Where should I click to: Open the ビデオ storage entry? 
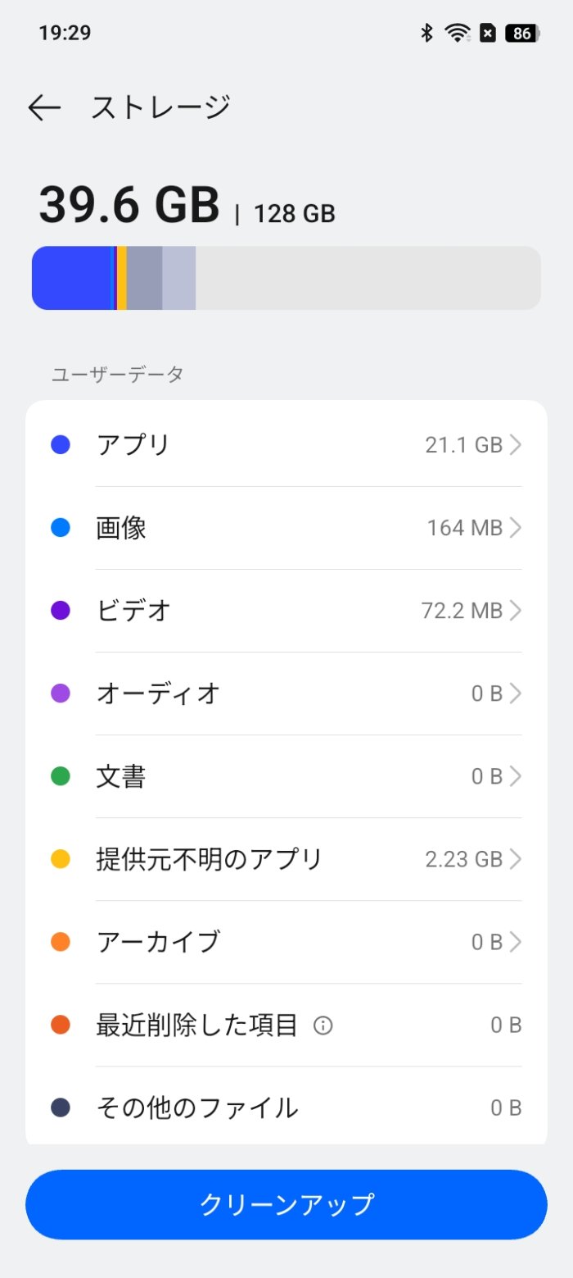coord(286,610)
